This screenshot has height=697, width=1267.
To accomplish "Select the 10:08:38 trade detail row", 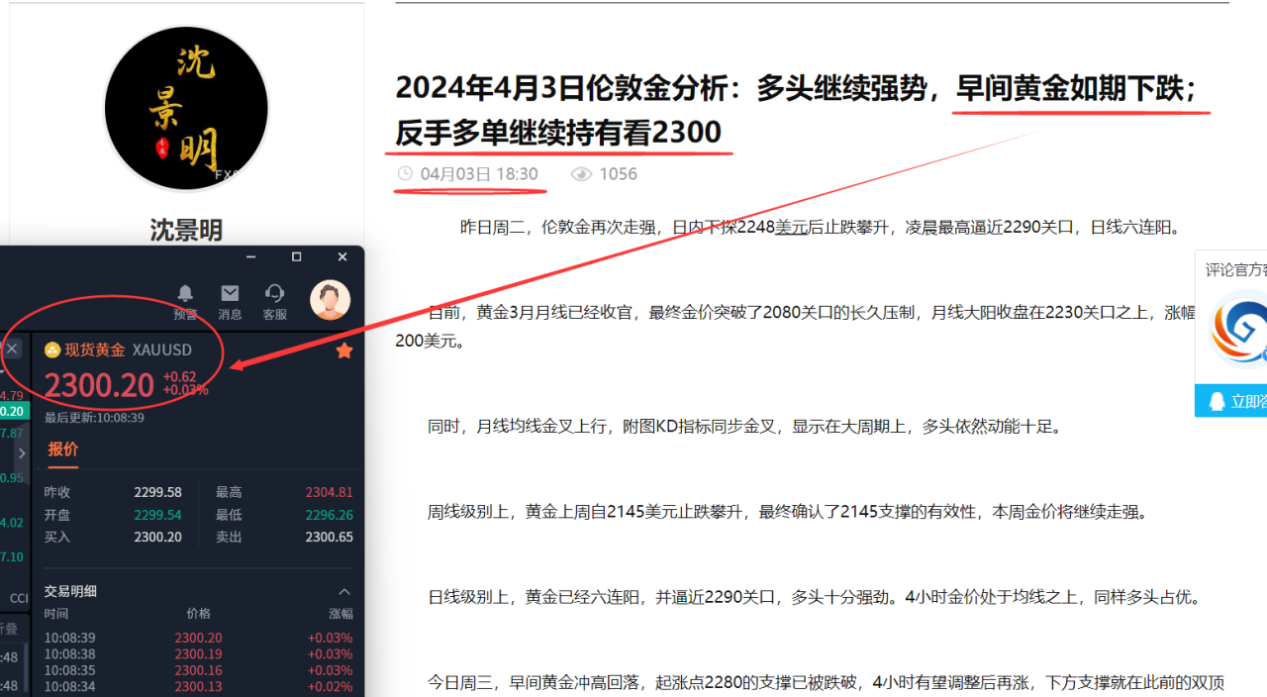I will pyautogui.click(x=198, y=654).
